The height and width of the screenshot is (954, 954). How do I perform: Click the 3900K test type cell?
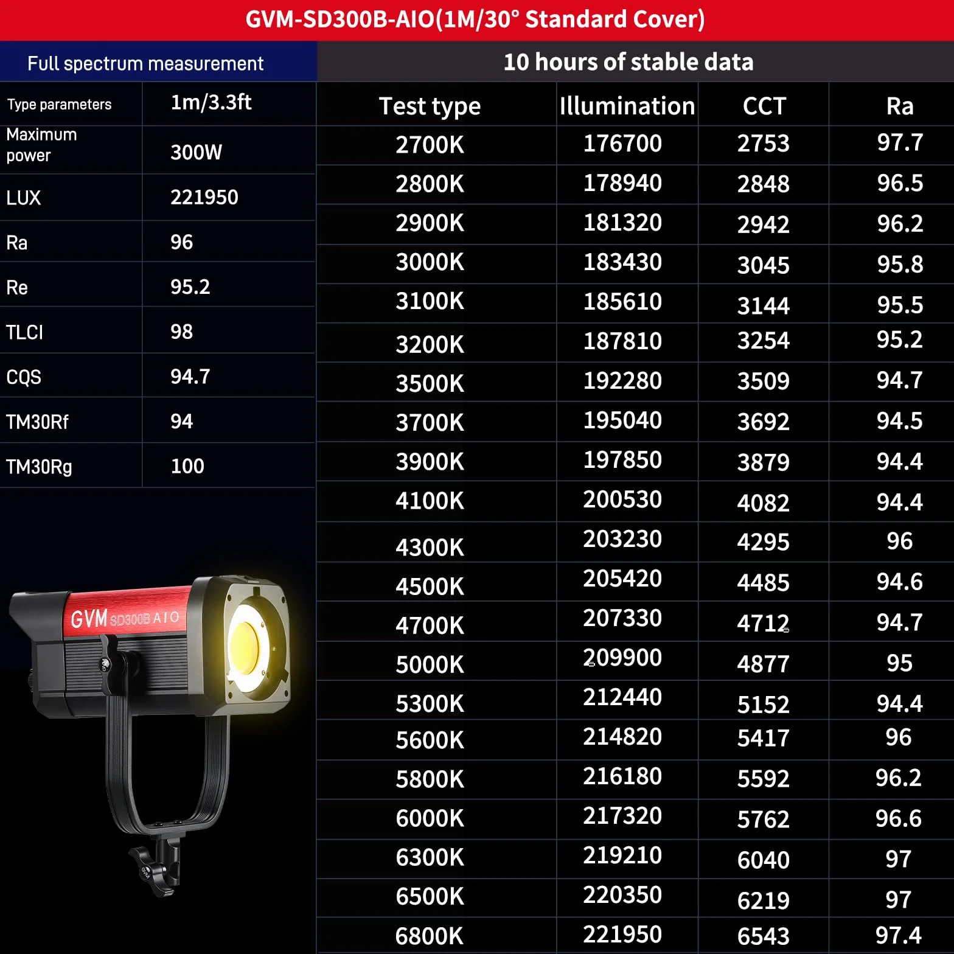(x=430, y=462)
